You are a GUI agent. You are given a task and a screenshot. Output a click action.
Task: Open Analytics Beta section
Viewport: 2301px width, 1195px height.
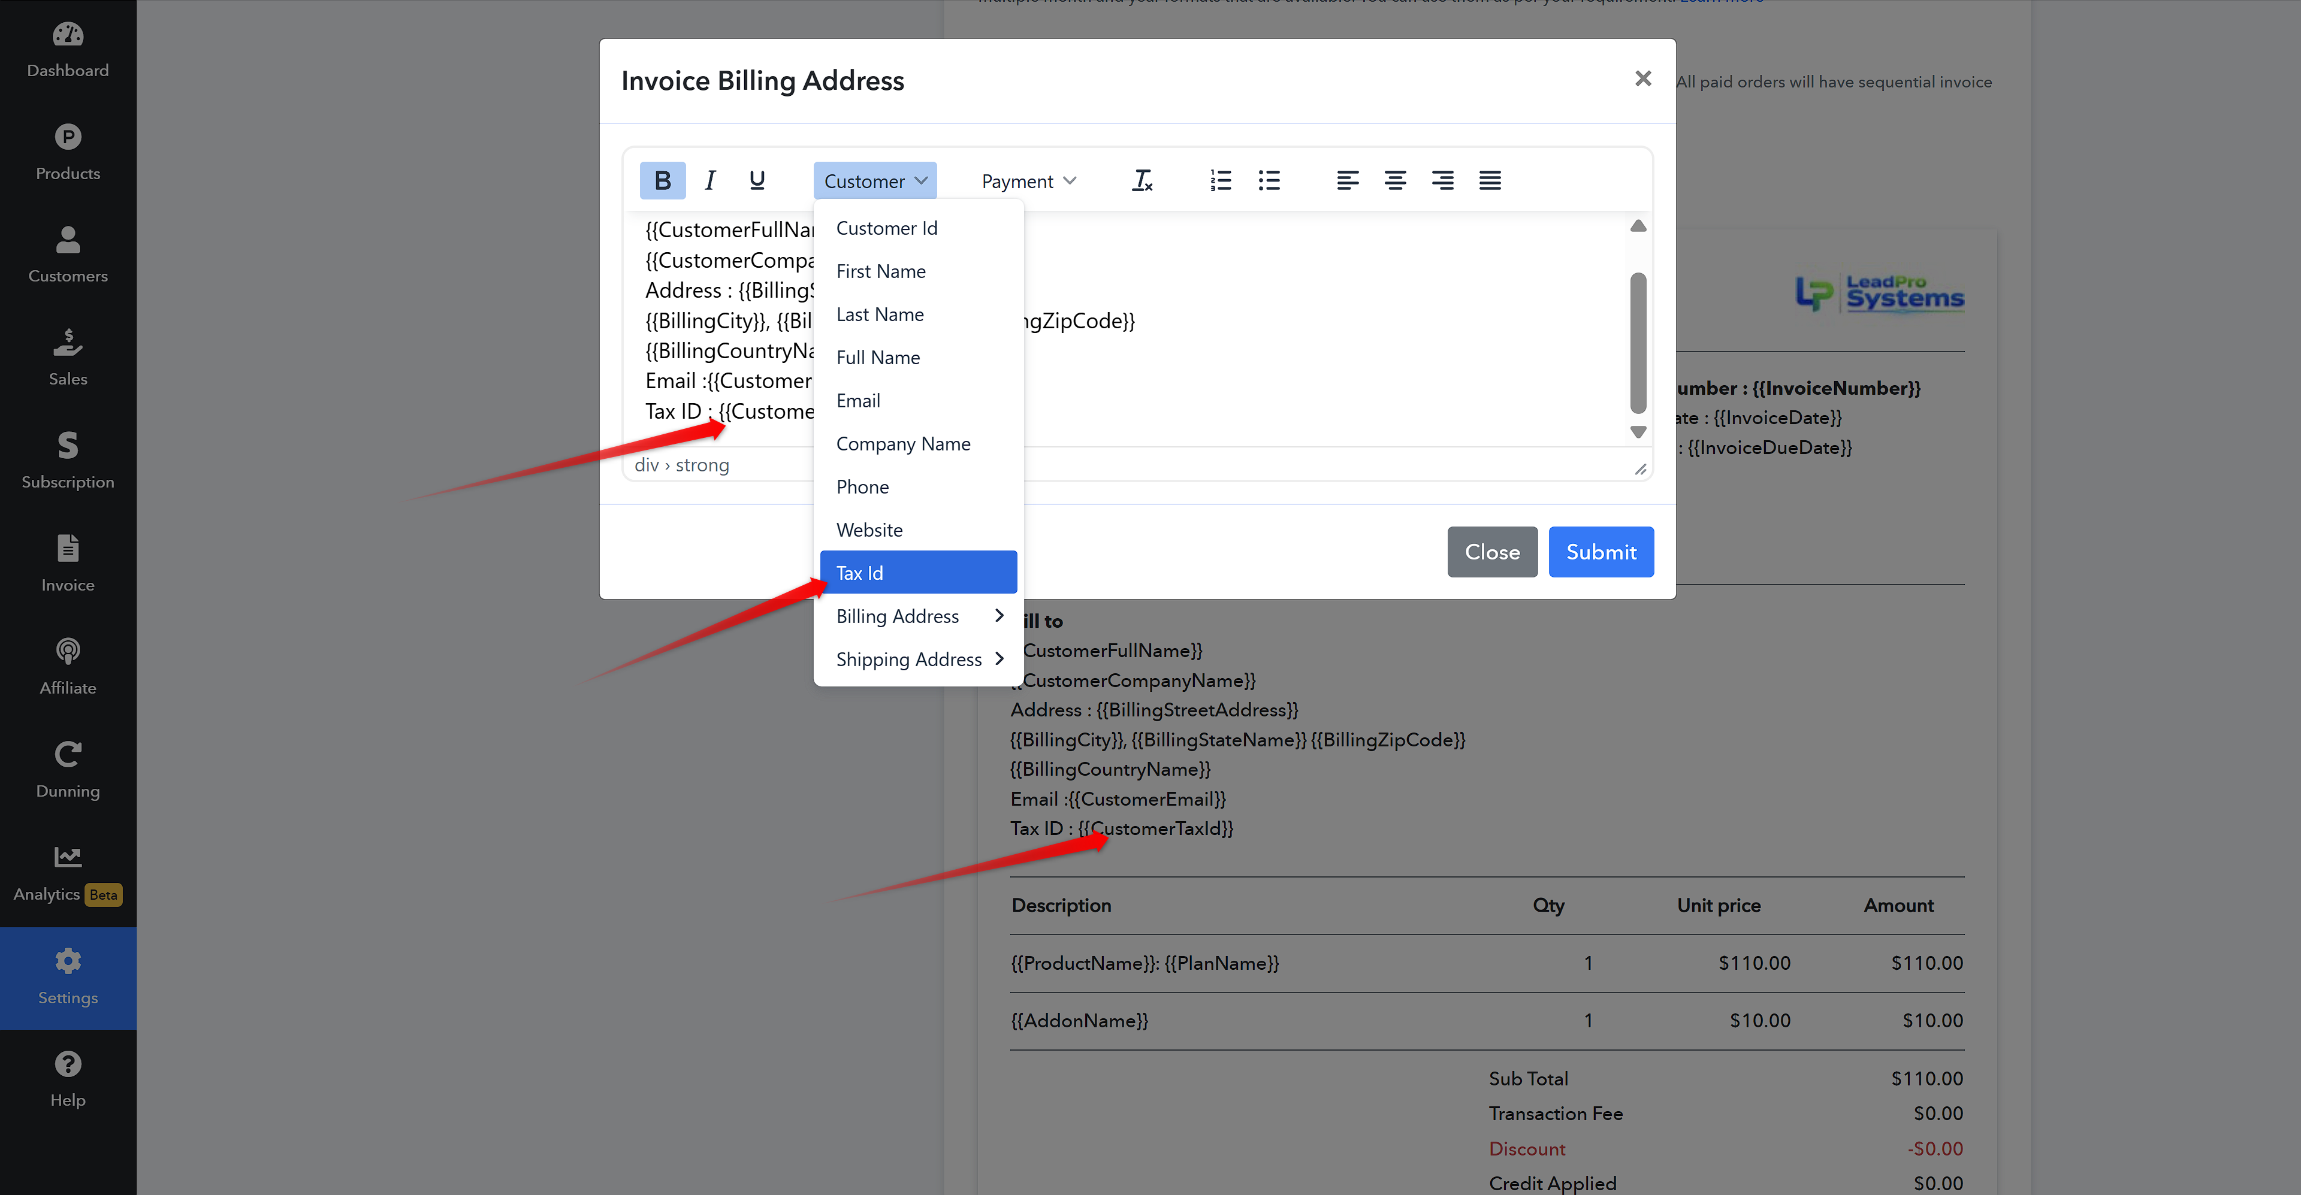point(68,873)
